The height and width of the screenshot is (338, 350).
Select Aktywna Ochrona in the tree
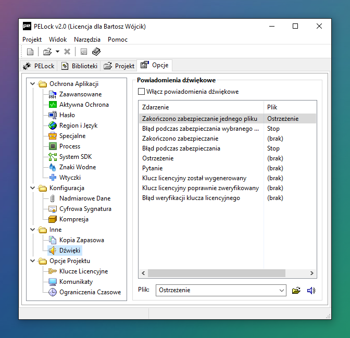84,105
